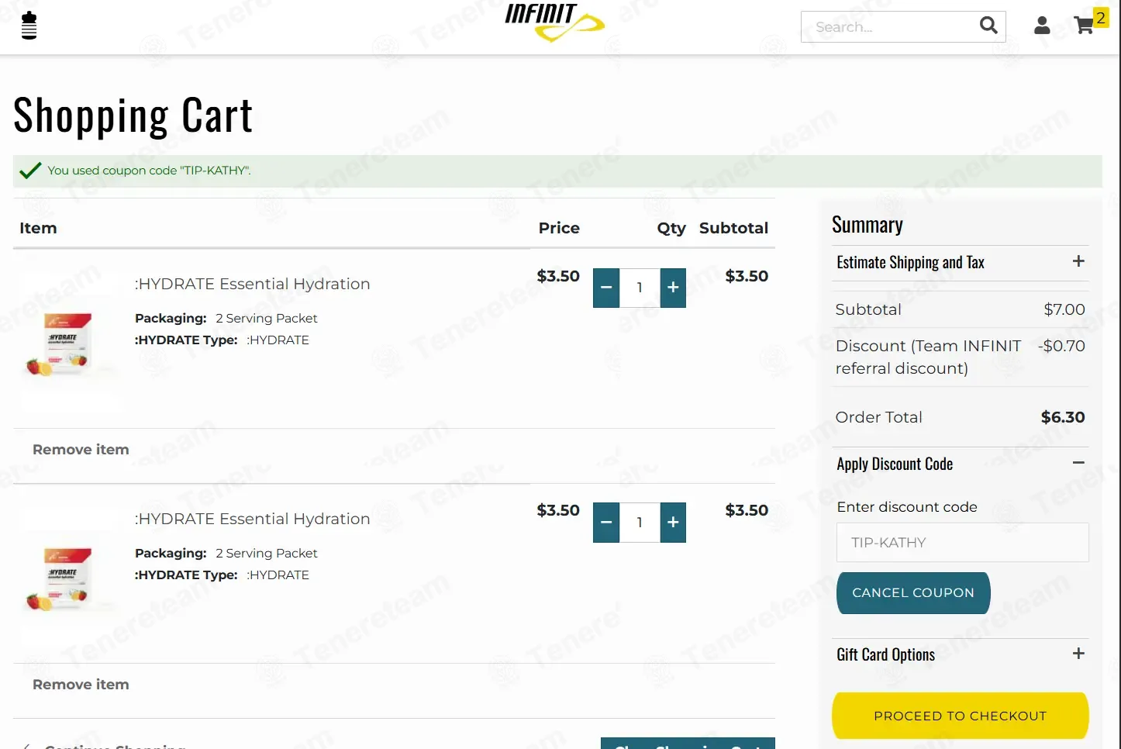This screenshot has height=749, width=1121.
Task: Submit search with the magnifier icon
Action: coord(988,26)
